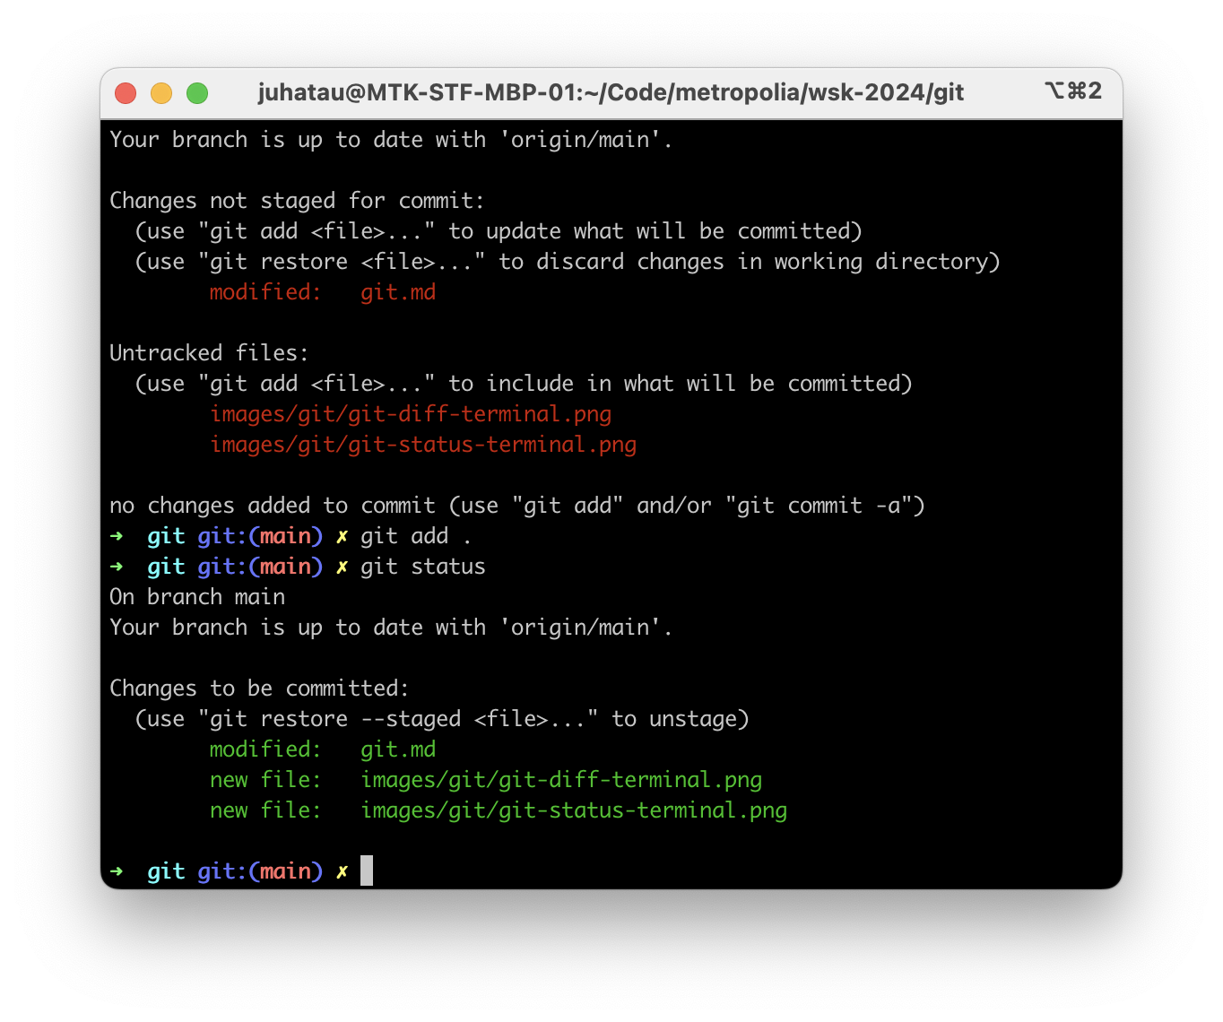Click green 'new file' git-status-terminal.png line
The height and width of the screenshot is (1022, 1223).
point(498,810)
